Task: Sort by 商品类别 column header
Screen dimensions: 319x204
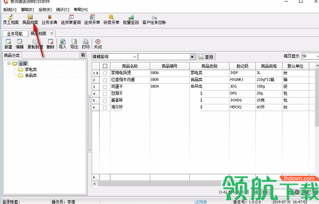Action: pyautogui.click(x=209, y=66)
